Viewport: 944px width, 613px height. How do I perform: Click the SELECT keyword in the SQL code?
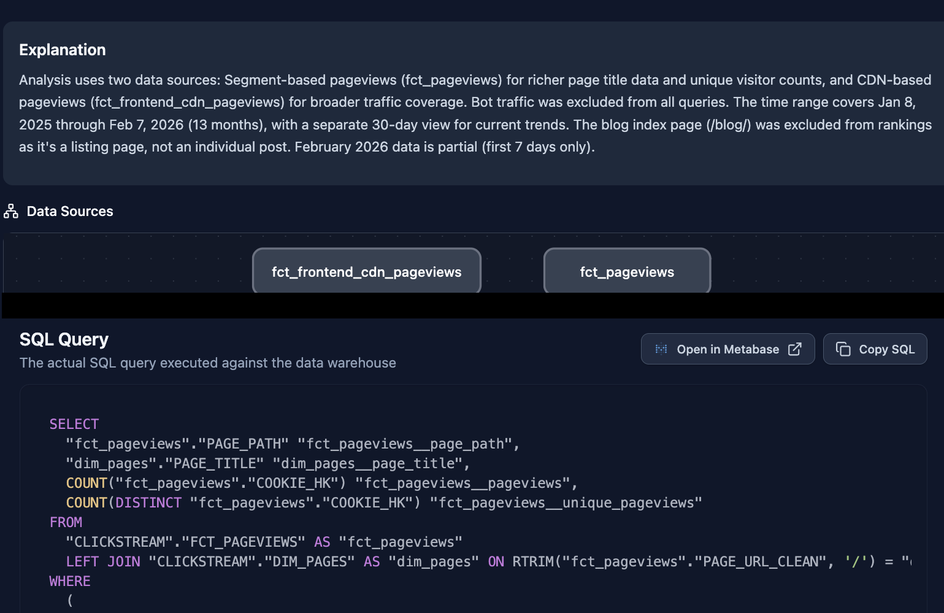74,423
